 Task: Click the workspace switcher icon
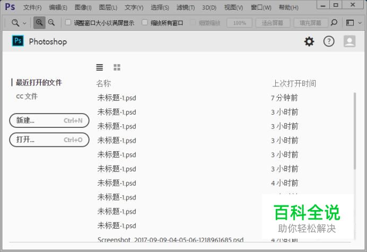[350, 23]
